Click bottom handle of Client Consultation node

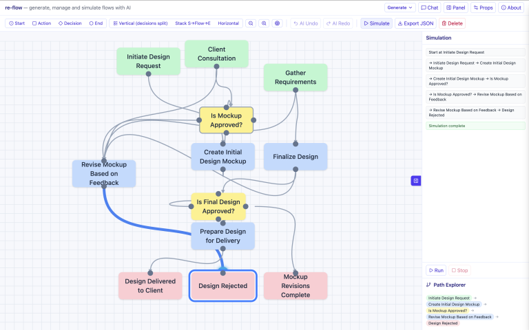tap(216, 66)
